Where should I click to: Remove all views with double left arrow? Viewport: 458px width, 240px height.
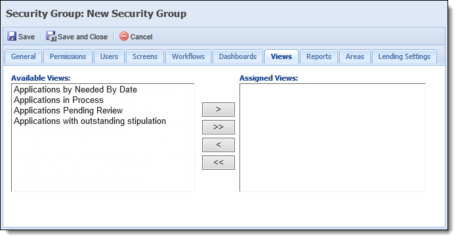pyautogui.click(x=219, y=163)
